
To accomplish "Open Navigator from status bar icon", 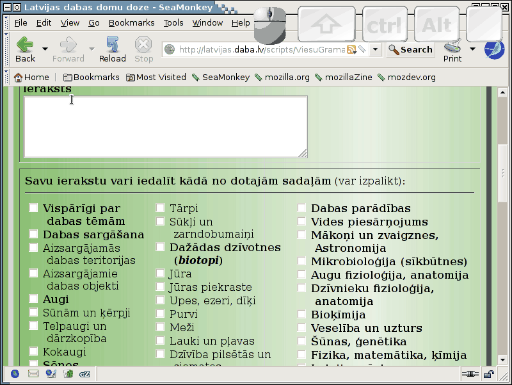I will click(15, 374).
